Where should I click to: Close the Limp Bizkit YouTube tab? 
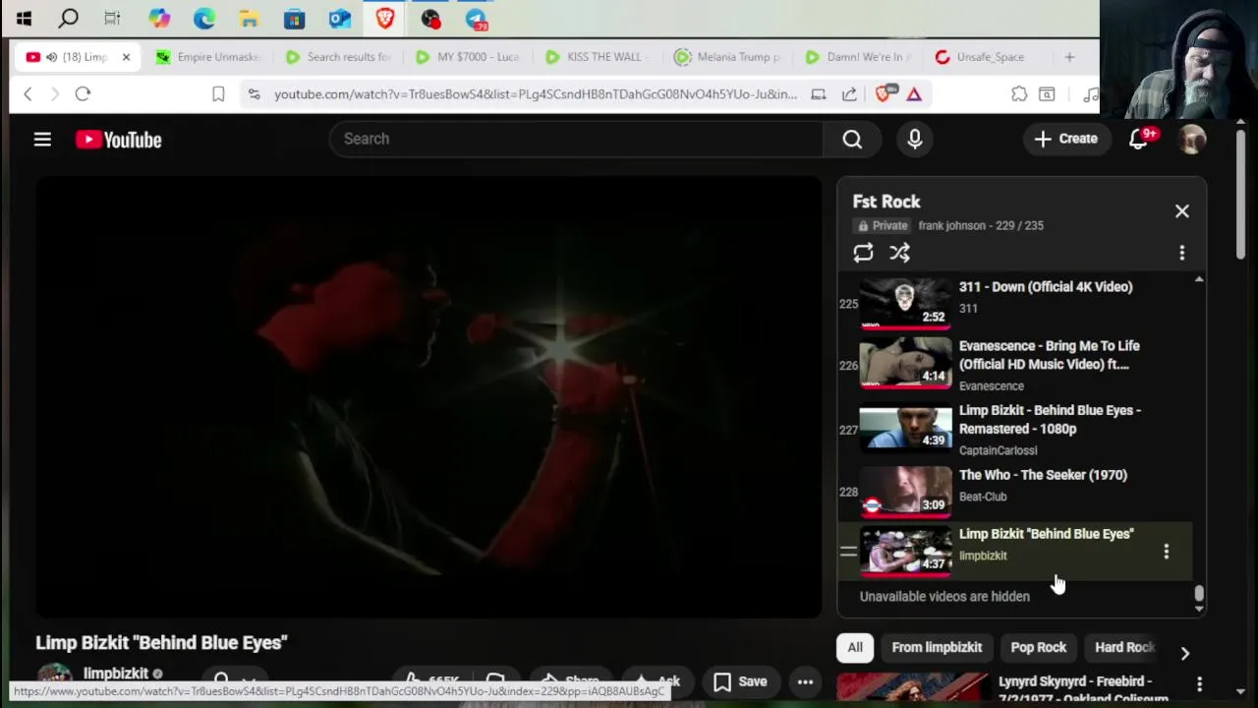[126, 57]
